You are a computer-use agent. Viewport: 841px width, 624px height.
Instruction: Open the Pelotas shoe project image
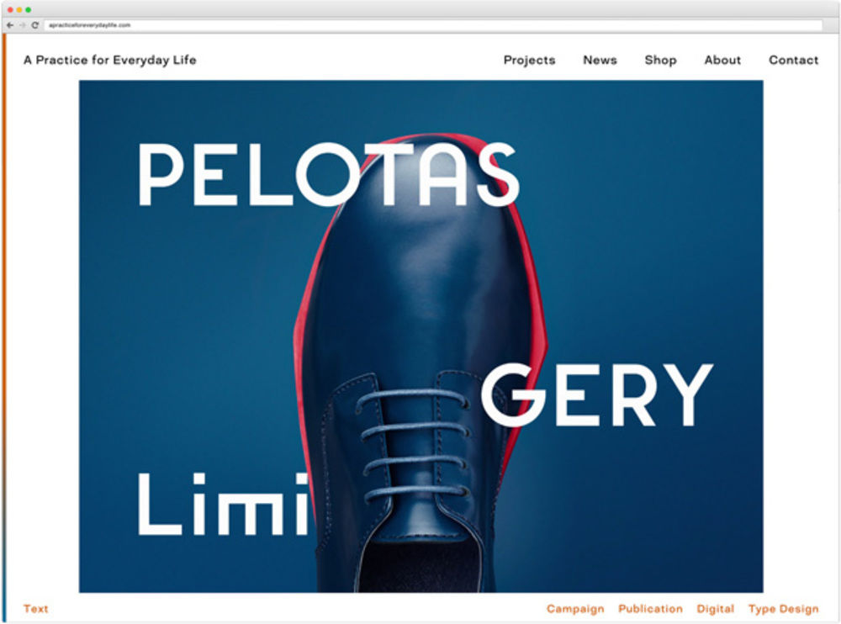[421, 336]
